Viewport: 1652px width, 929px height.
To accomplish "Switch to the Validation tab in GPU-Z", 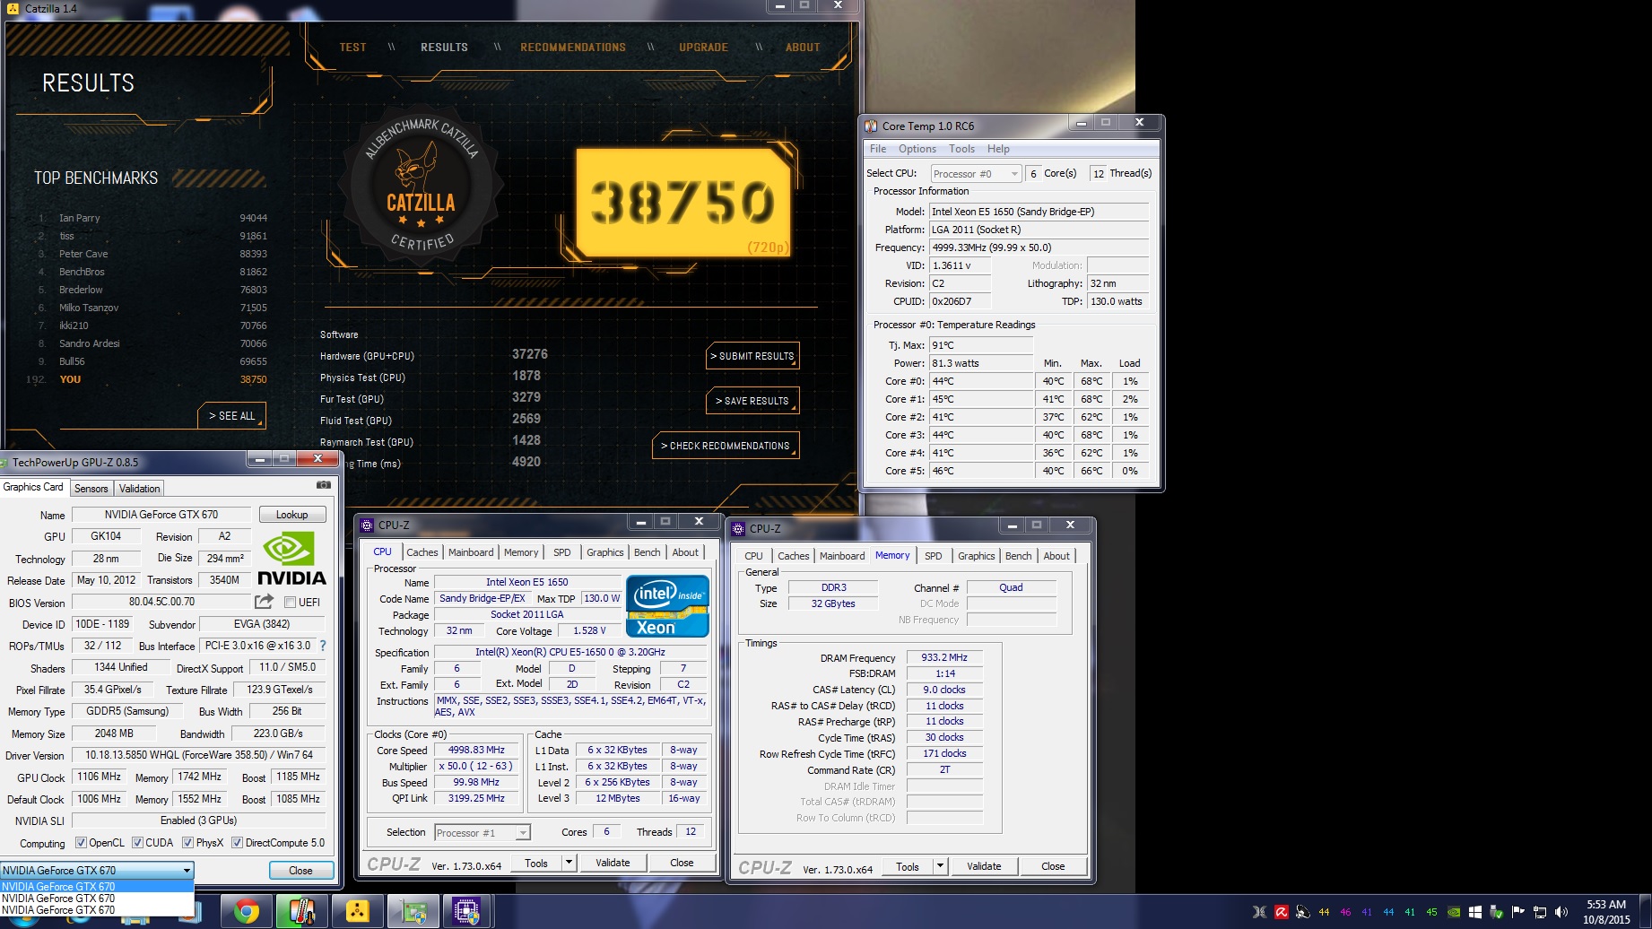I will [x=139, y=489].
